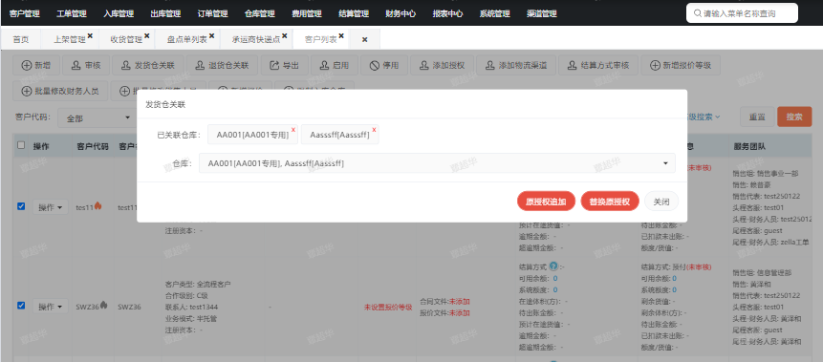Switch to the 盘点单列表 tab
823x362 pixels.
tap(186, 39)
